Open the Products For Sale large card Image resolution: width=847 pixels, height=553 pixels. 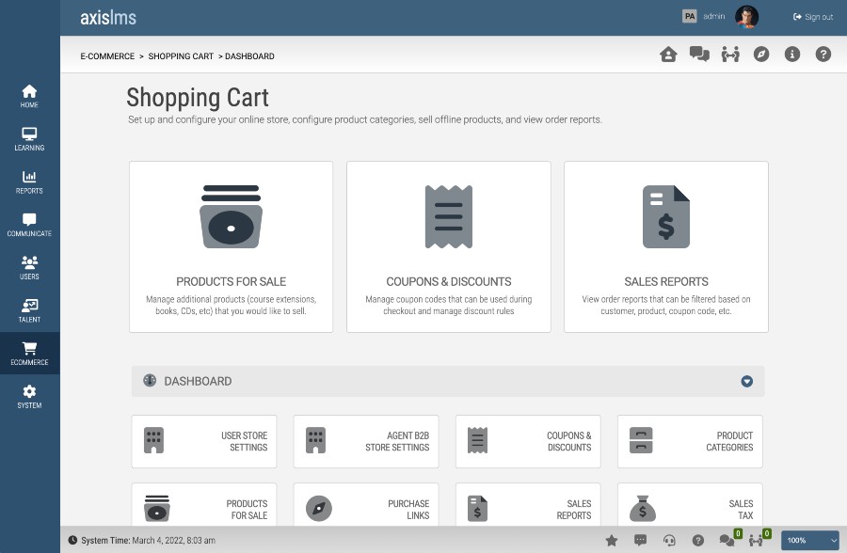point(232,246)
